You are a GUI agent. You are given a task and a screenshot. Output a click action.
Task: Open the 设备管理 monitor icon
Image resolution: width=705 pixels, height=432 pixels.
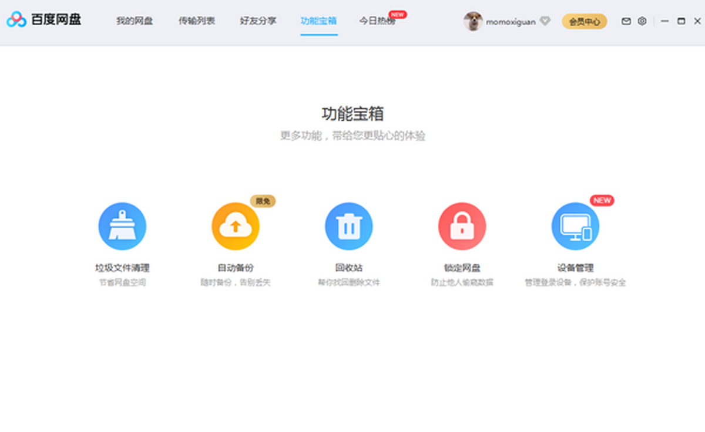pyautogui.click(x=575, y=227)
